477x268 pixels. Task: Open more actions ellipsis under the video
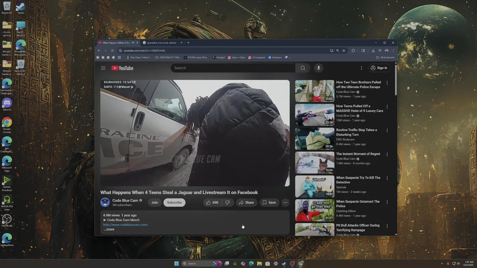tap(285, 202)
